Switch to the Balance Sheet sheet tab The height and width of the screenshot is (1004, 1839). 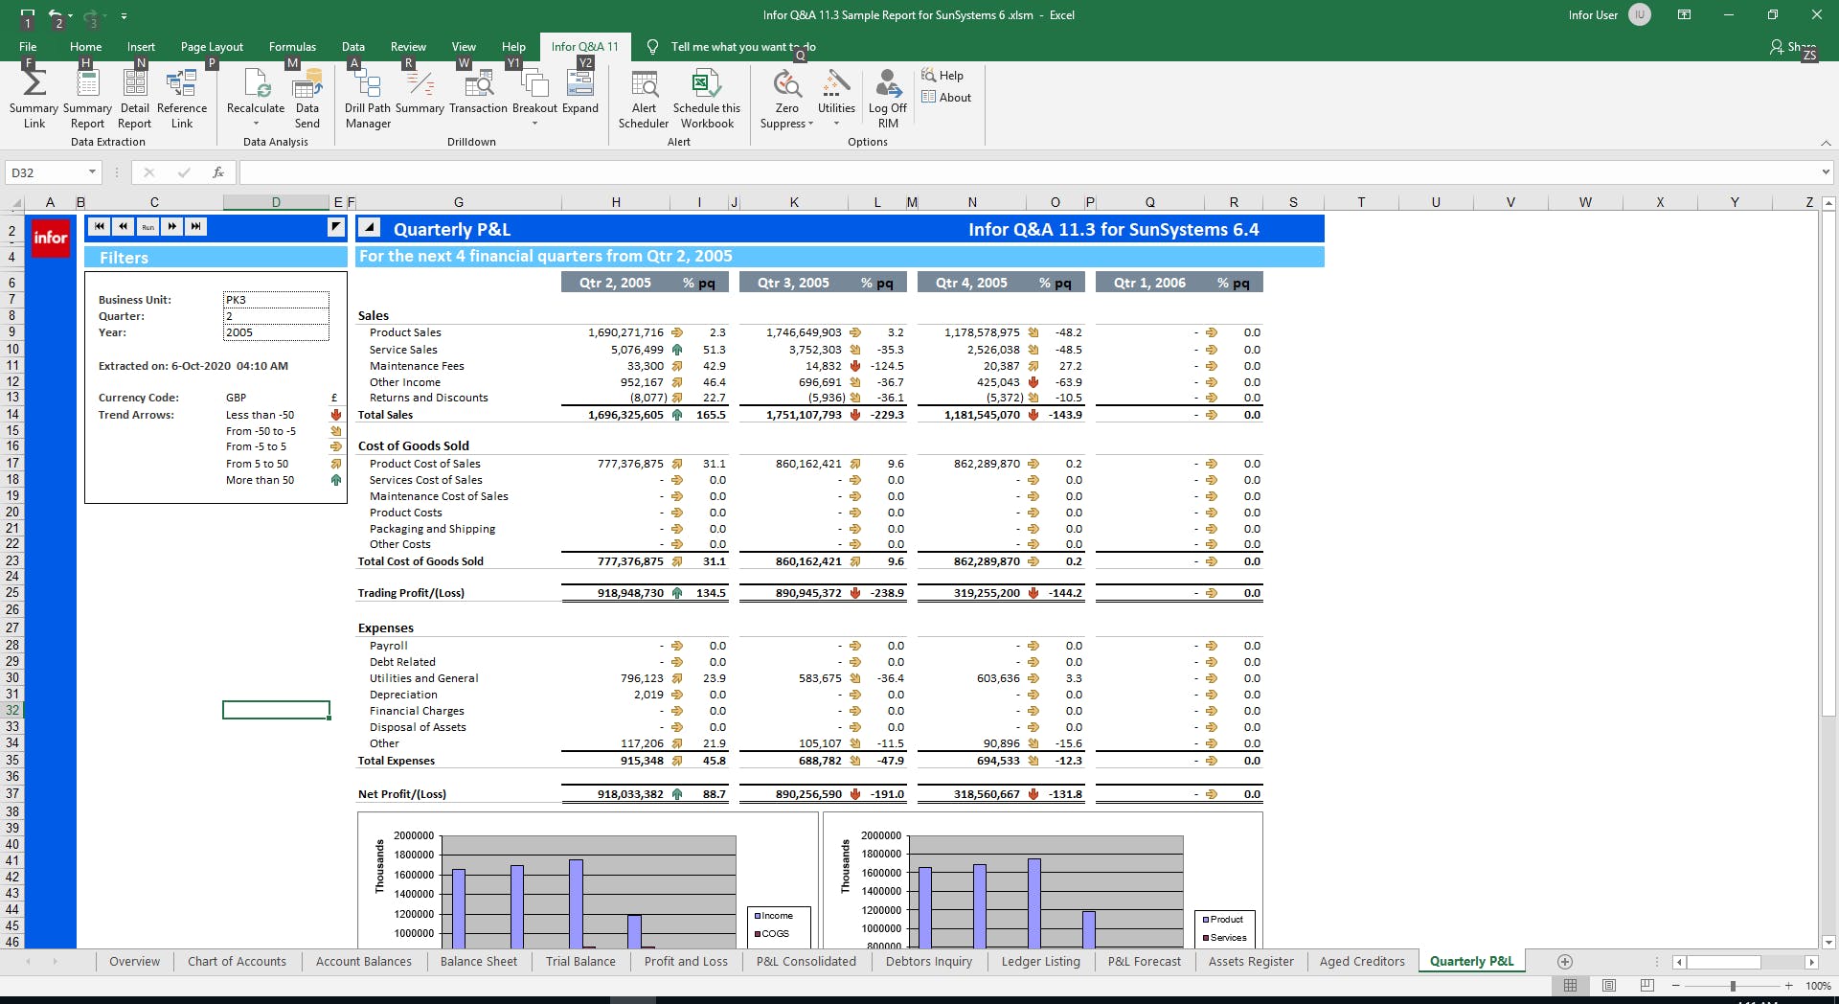click(x=478, y=962)
